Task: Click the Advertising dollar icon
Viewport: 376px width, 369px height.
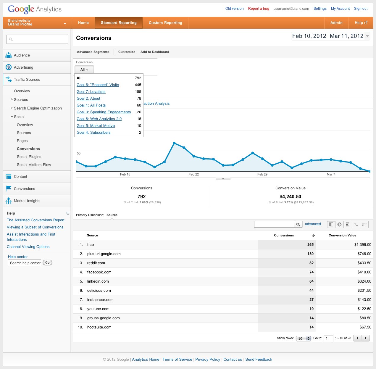Action: pyautogui.click(x=9, y=67)
